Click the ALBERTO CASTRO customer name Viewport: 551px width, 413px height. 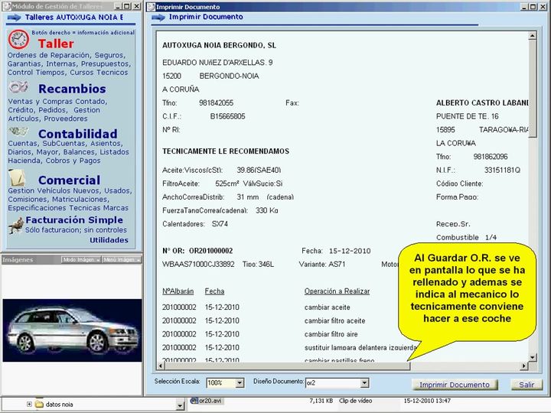[482, 103]
